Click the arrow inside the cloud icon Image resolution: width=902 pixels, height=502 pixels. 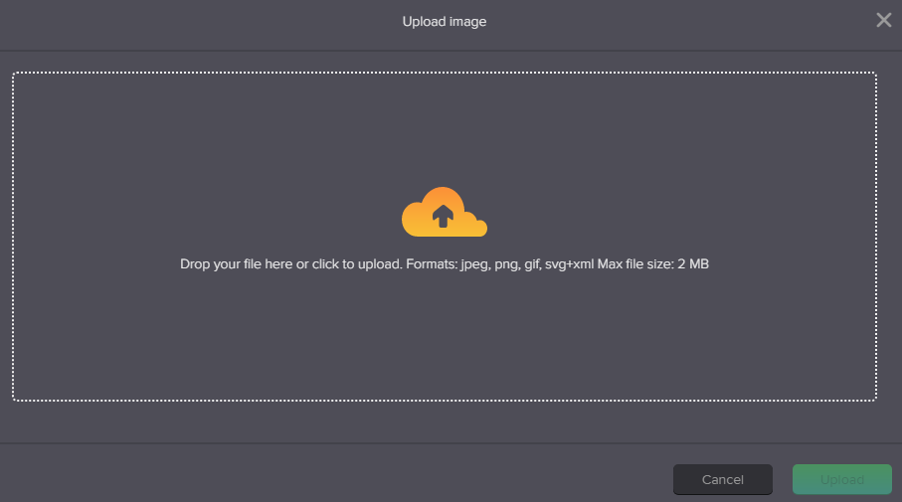pos(443,217)
